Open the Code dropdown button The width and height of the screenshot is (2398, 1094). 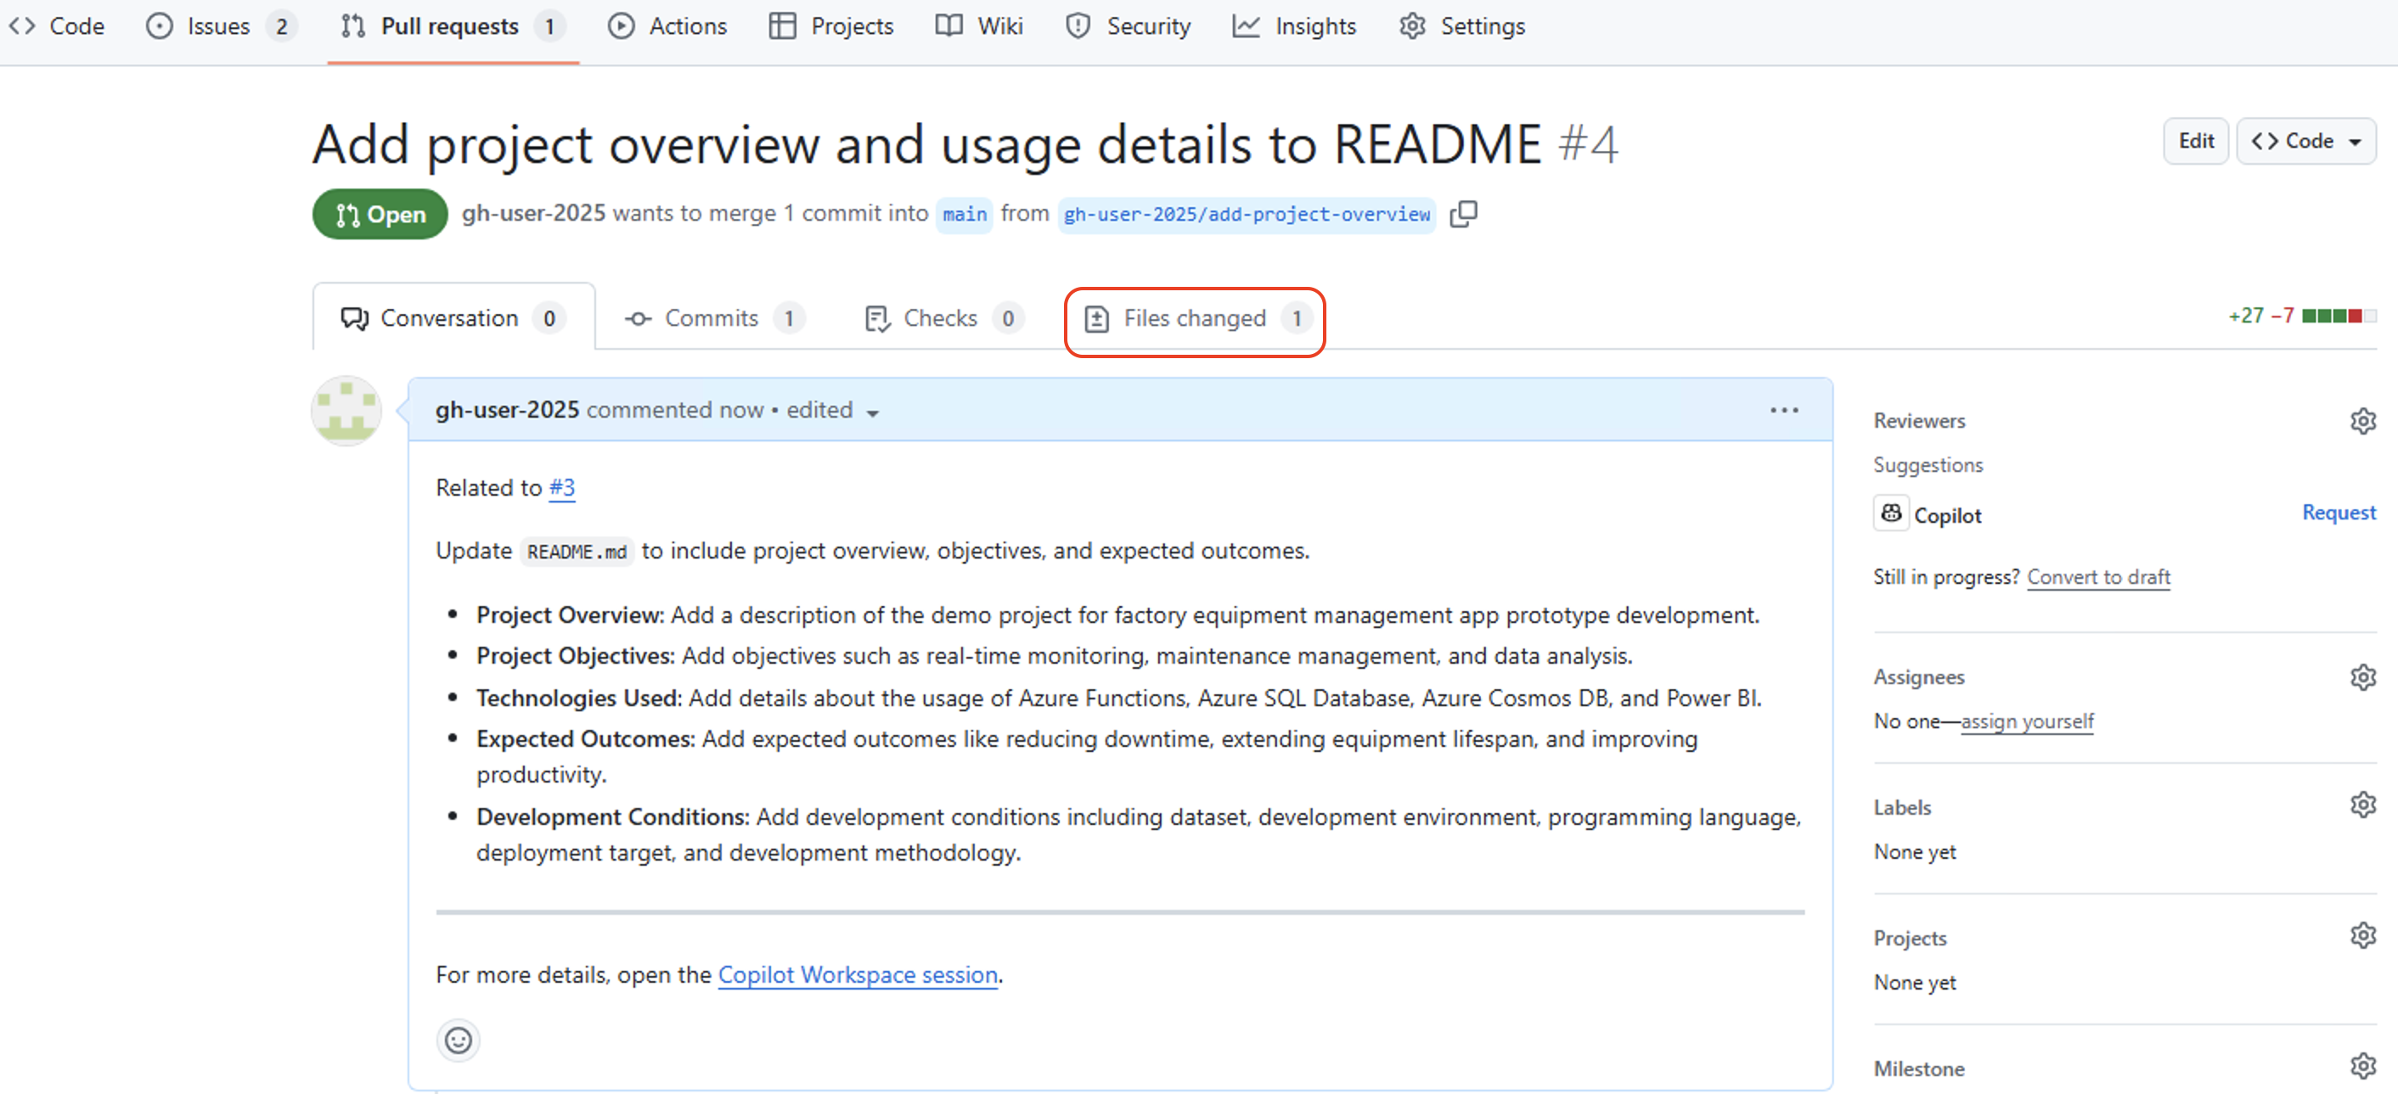coord(2305,142)
